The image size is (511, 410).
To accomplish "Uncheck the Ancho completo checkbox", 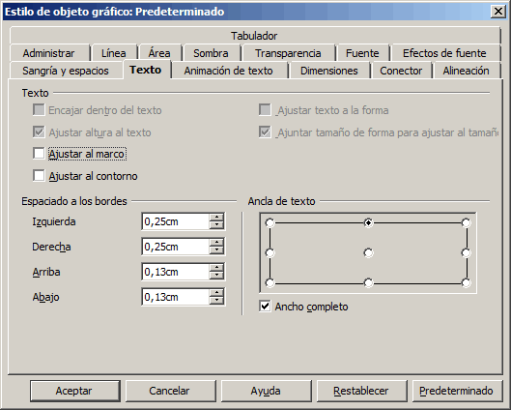I will point(265,306).
